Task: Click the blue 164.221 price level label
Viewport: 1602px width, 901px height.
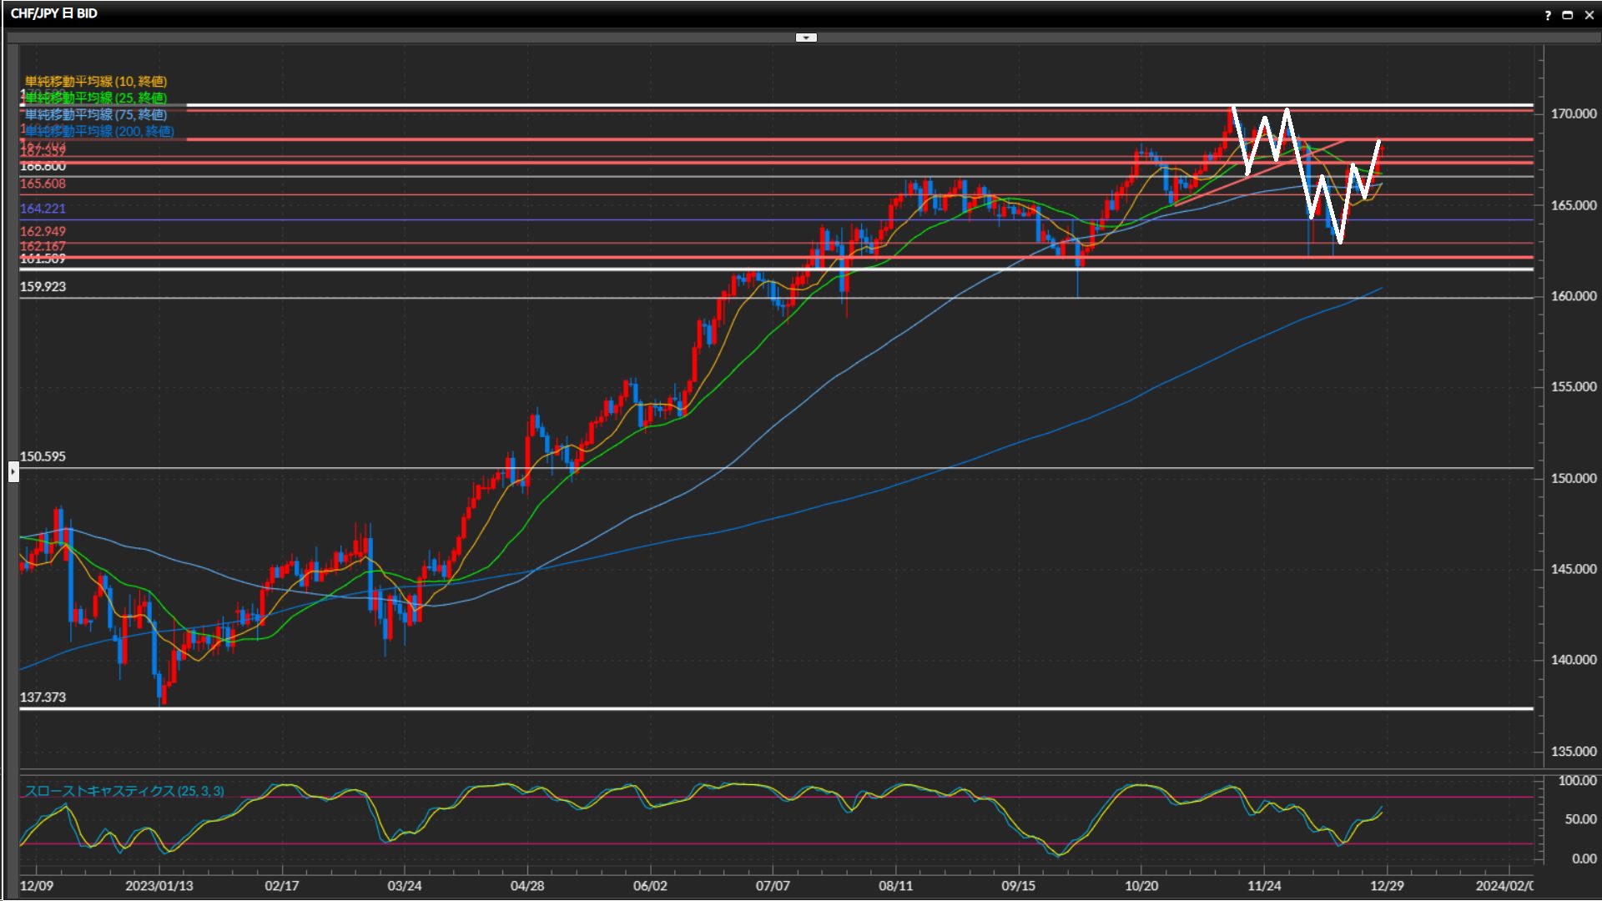Action: pos(43,209)
